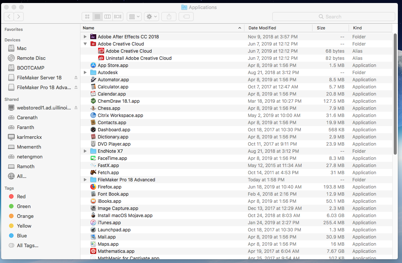This screenshot has height=263, width=402.
Task: Switch to icon view
Action: (x=87, y=17)
